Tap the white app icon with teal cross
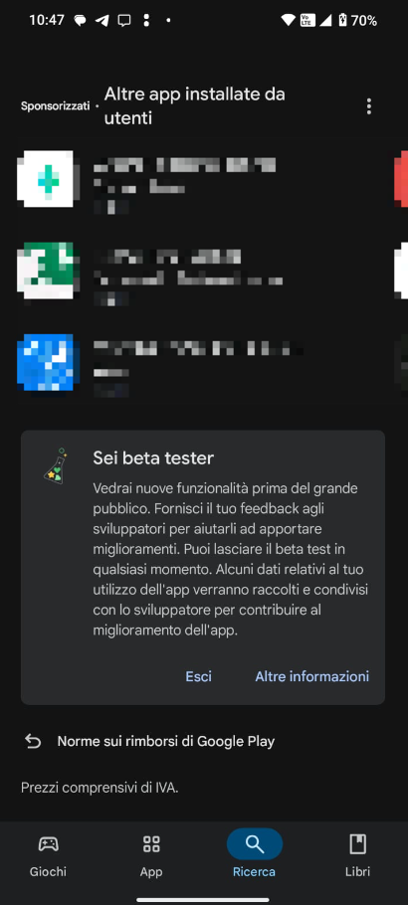 click(45, 179)
